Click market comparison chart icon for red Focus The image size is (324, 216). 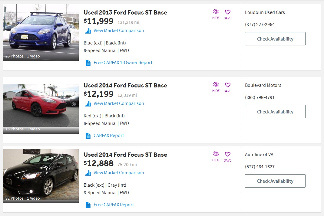pos(88,104)
